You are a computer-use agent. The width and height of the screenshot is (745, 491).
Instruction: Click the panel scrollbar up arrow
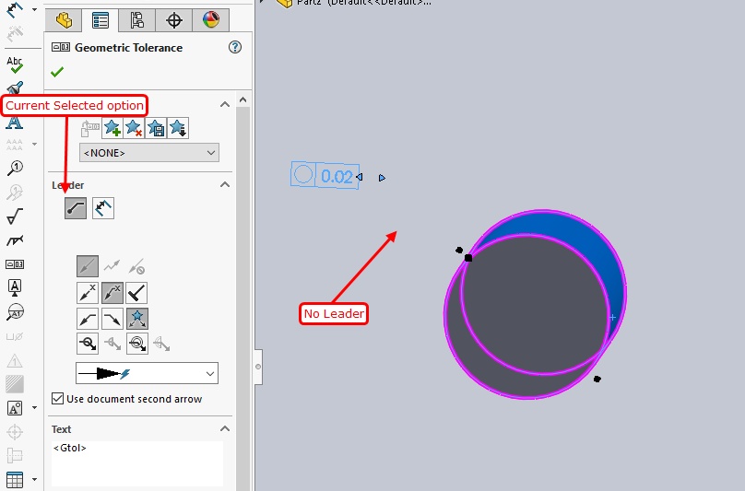(x=242, y=99)
